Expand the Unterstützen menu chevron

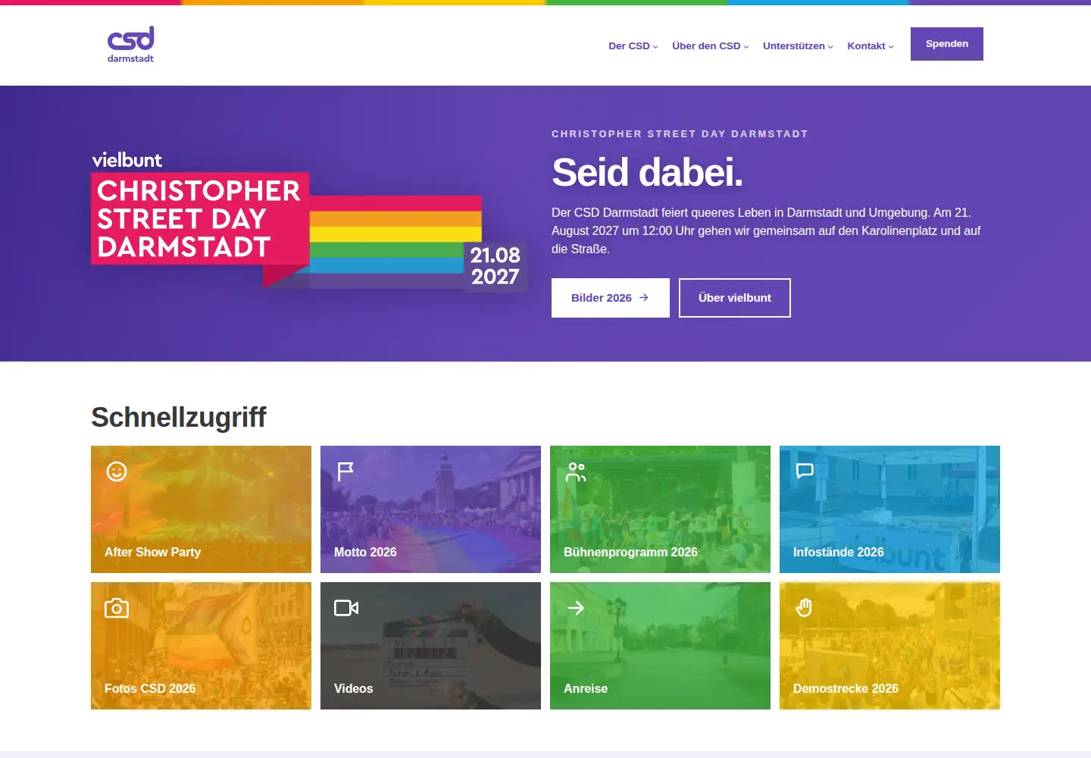830,47
